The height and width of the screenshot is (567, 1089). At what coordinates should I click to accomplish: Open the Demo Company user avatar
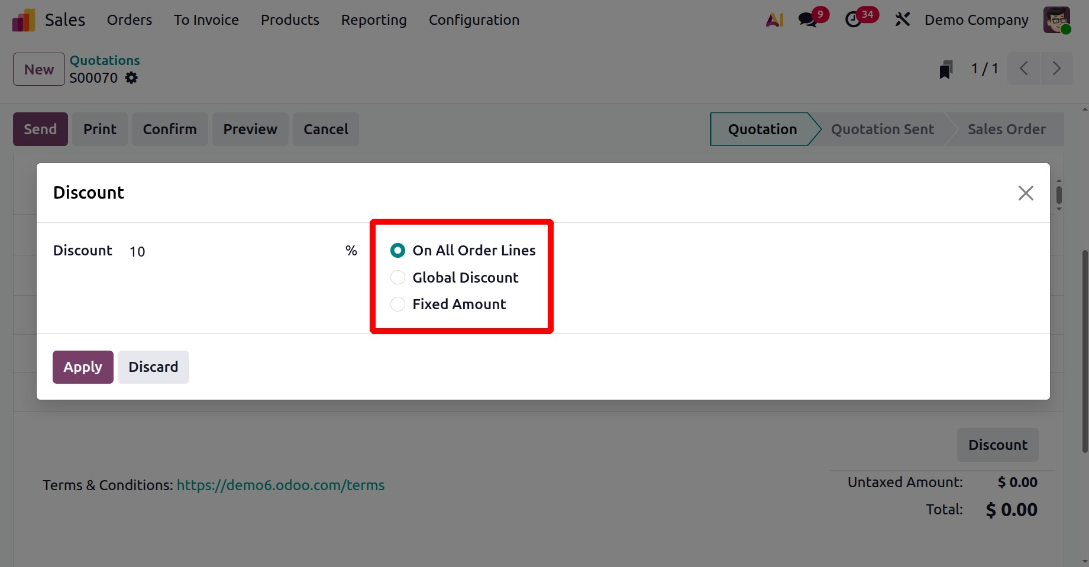[x=1056, y=20]
